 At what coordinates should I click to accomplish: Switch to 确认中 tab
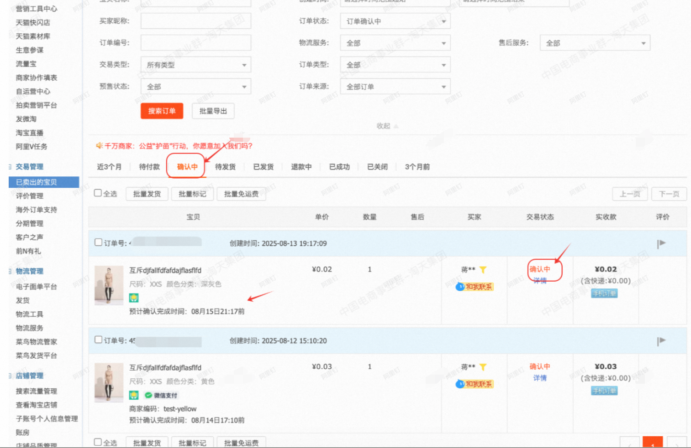click(187, 167)
